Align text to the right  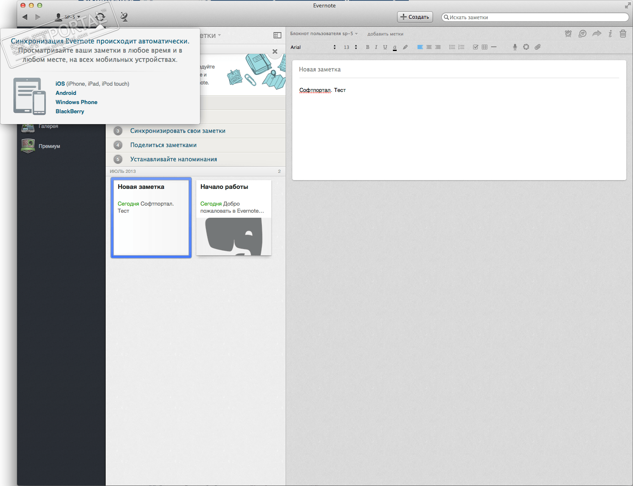[438, 47]
